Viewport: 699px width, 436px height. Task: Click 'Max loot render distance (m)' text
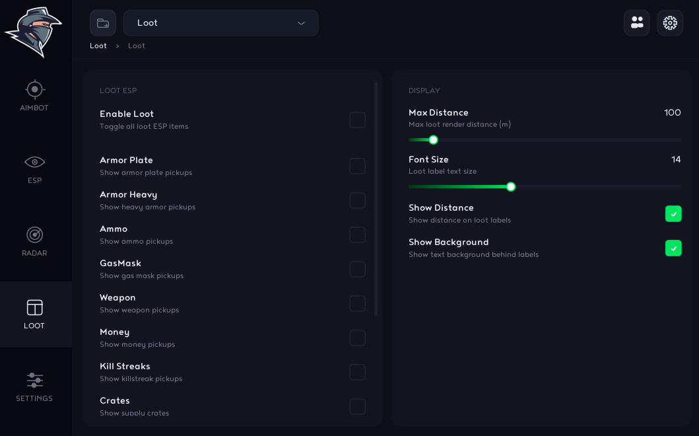click(x=459, y=124)
